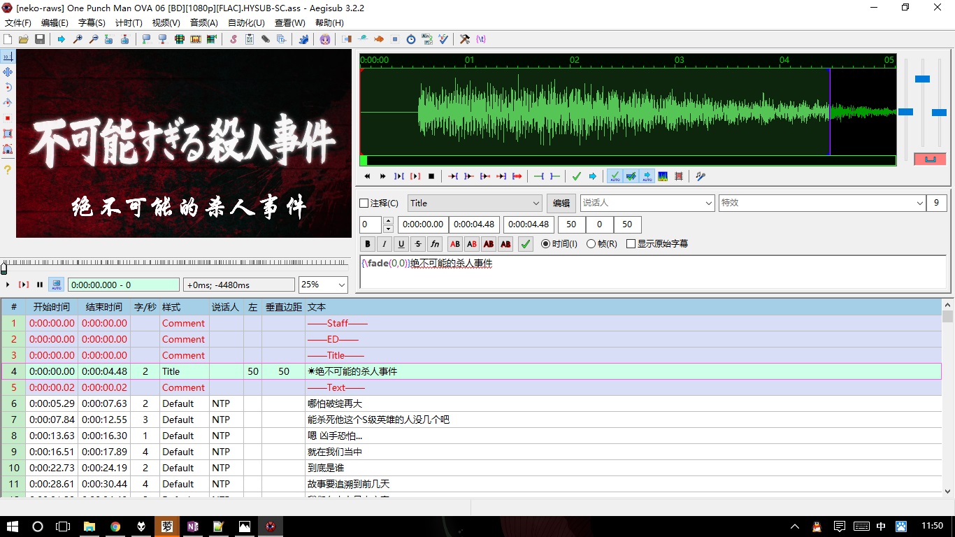The image size is (955, 537).
Task: Apply italic with the I button
Action: click(x=385, y=244)
